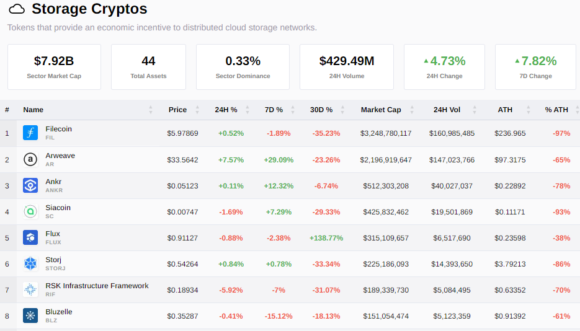Click the Bluzelle coin logo
This screenshot has width=580, height=331.
click(x=30, y=316)
